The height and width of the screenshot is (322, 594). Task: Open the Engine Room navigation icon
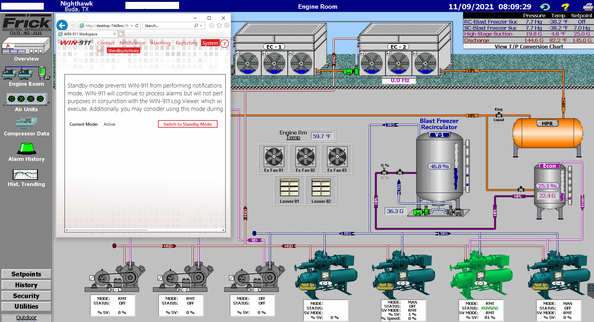click(26, 73)
